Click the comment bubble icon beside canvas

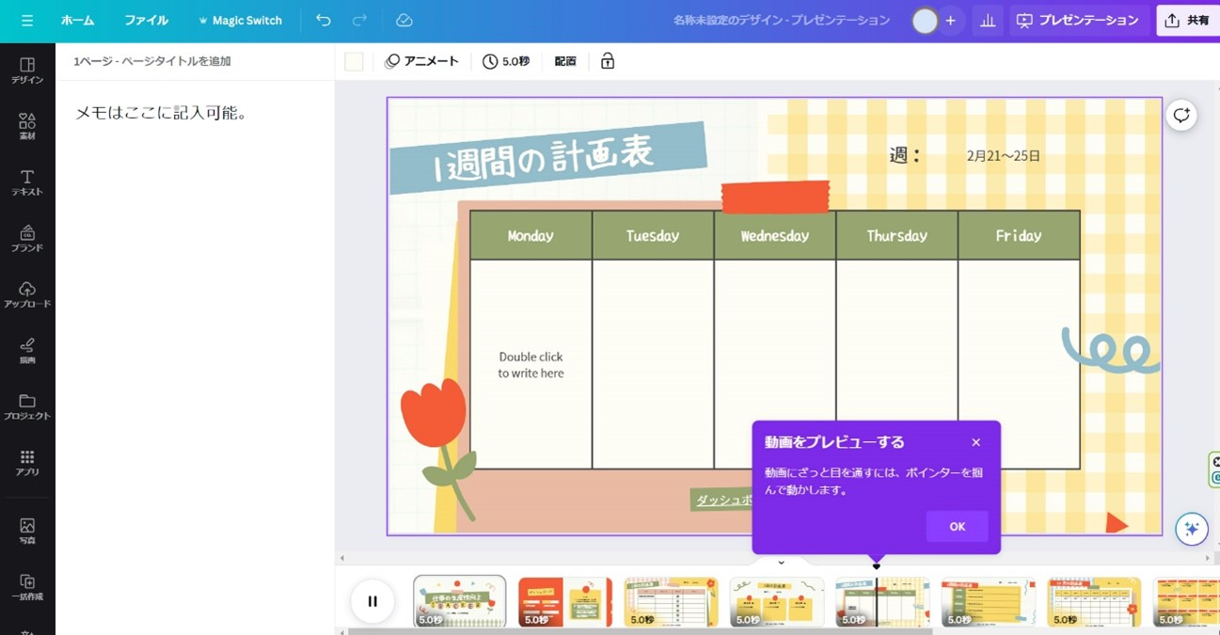(x=1181, y=116)
